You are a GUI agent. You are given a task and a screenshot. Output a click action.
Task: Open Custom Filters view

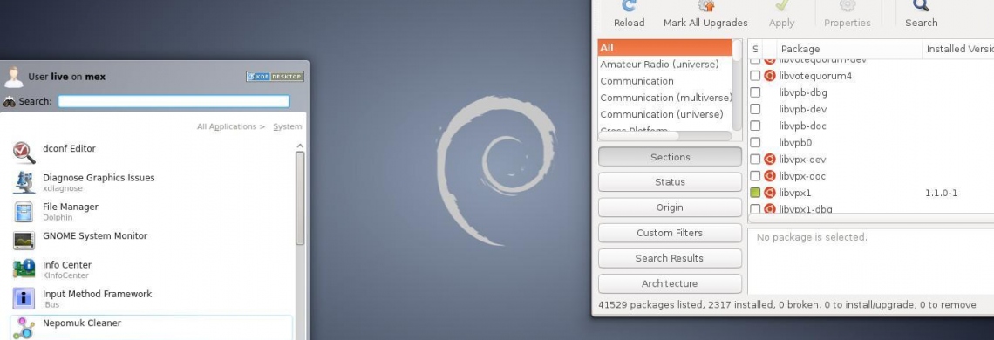[670, 233]
